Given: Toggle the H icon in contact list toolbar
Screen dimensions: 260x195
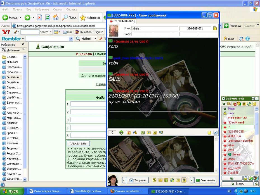Looking at the screenshot, I should pos(244,104).
